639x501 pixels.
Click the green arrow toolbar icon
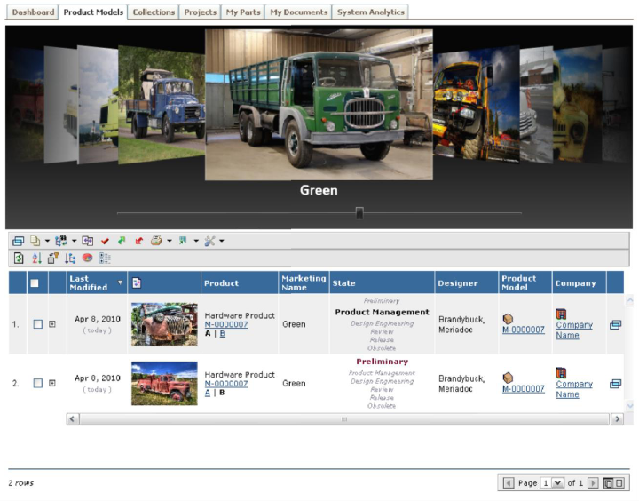(x=122, y=241)
